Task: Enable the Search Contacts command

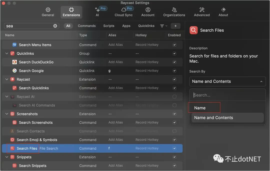Action: (x=174, y=131)
